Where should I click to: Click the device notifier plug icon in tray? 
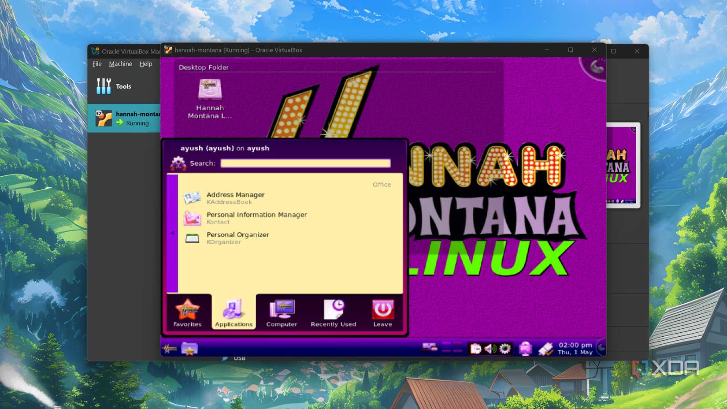tap(546, 348)
